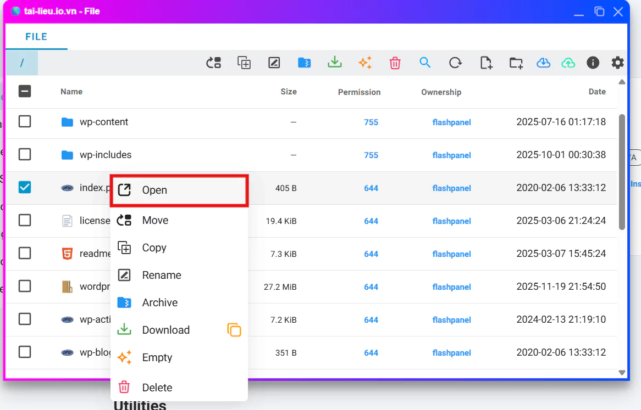
Task: Click the Rename pencil icon in the toolbar
Action: click(x=274, y=63)
